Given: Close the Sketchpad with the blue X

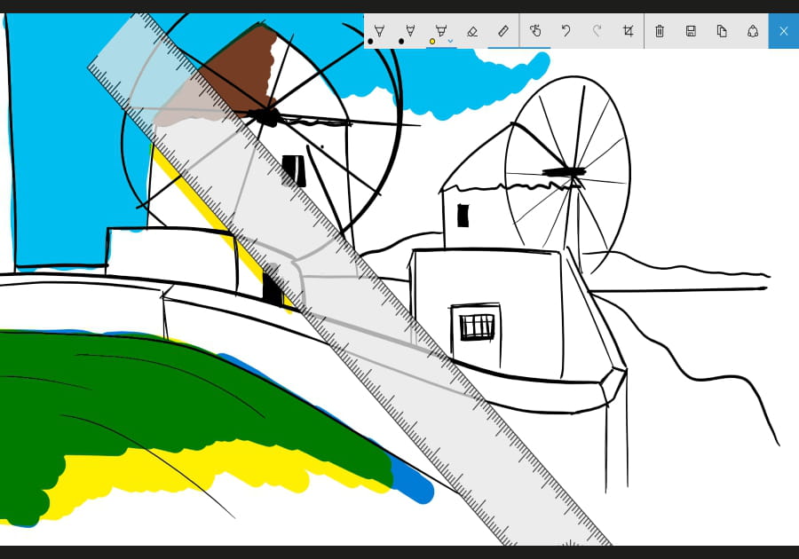Looking at the screenshot, I should point(784,32).
